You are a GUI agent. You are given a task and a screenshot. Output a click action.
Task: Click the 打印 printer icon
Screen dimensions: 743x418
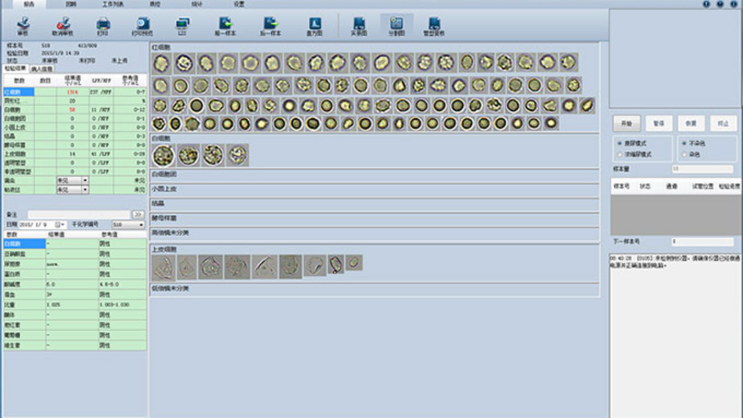pyautogui.click(x=103, y=26)
